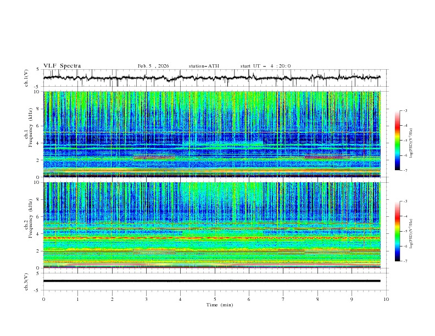Click the "3" tick label on the Time axis

(146, 299)
